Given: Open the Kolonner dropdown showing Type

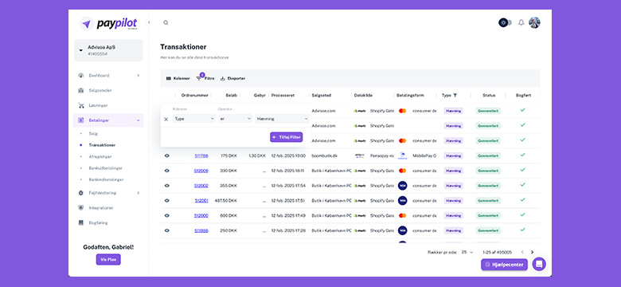Looking at the screenshot, I should (194, 119).
